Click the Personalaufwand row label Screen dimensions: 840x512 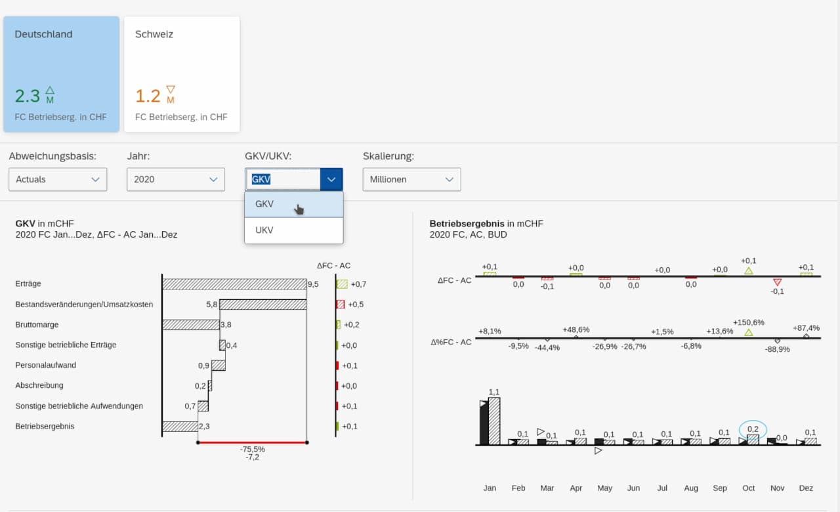pos(47,365)
